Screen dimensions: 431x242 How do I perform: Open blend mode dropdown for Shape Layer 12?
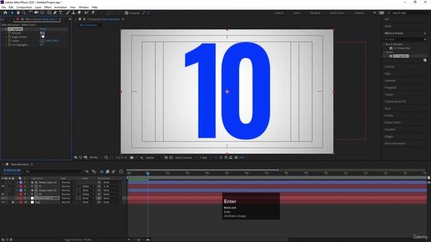[67, 182]
